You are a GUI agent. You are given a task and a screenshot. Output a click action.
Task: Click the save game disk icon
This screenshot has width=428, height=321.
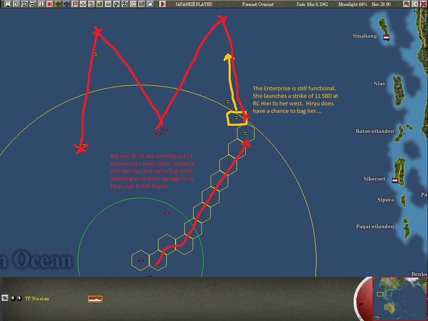click(x=8, y=4)
